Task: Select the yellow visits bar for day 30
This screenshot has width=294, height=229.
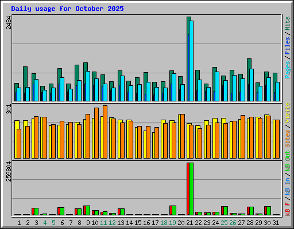Action: pos(265,136)
